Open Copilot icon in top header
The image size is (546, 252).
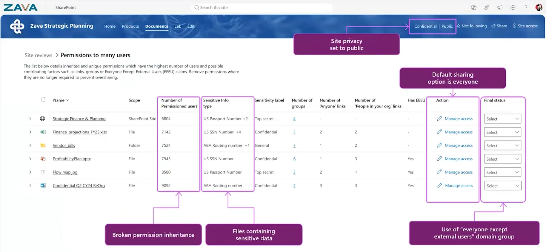pos(473,7)
